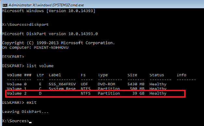Click the UDF file system entry
This screenshot has height=126, width=204.
(84, 84)
